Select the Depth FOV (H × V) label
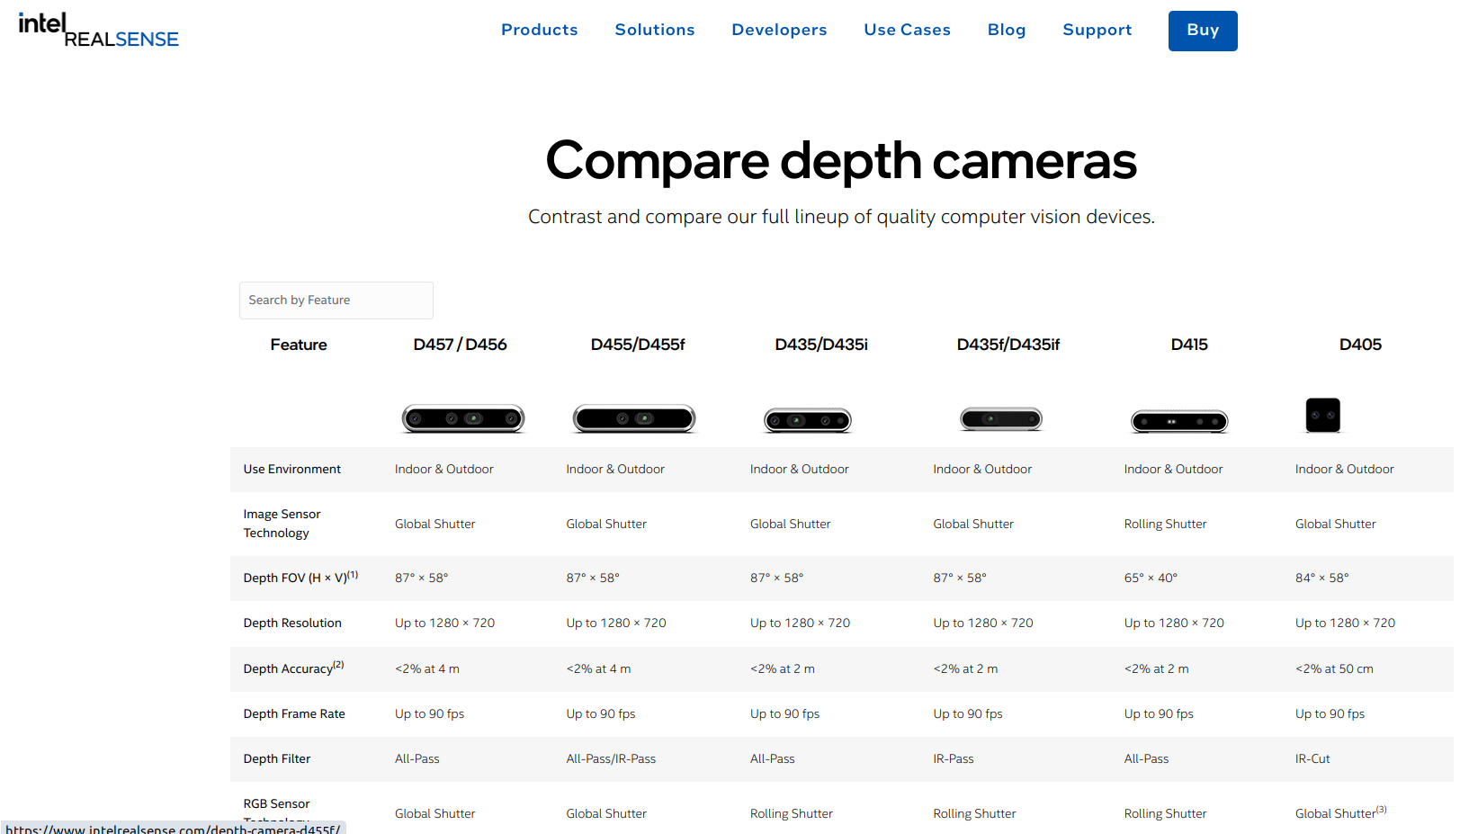 (x=300, y=578)
